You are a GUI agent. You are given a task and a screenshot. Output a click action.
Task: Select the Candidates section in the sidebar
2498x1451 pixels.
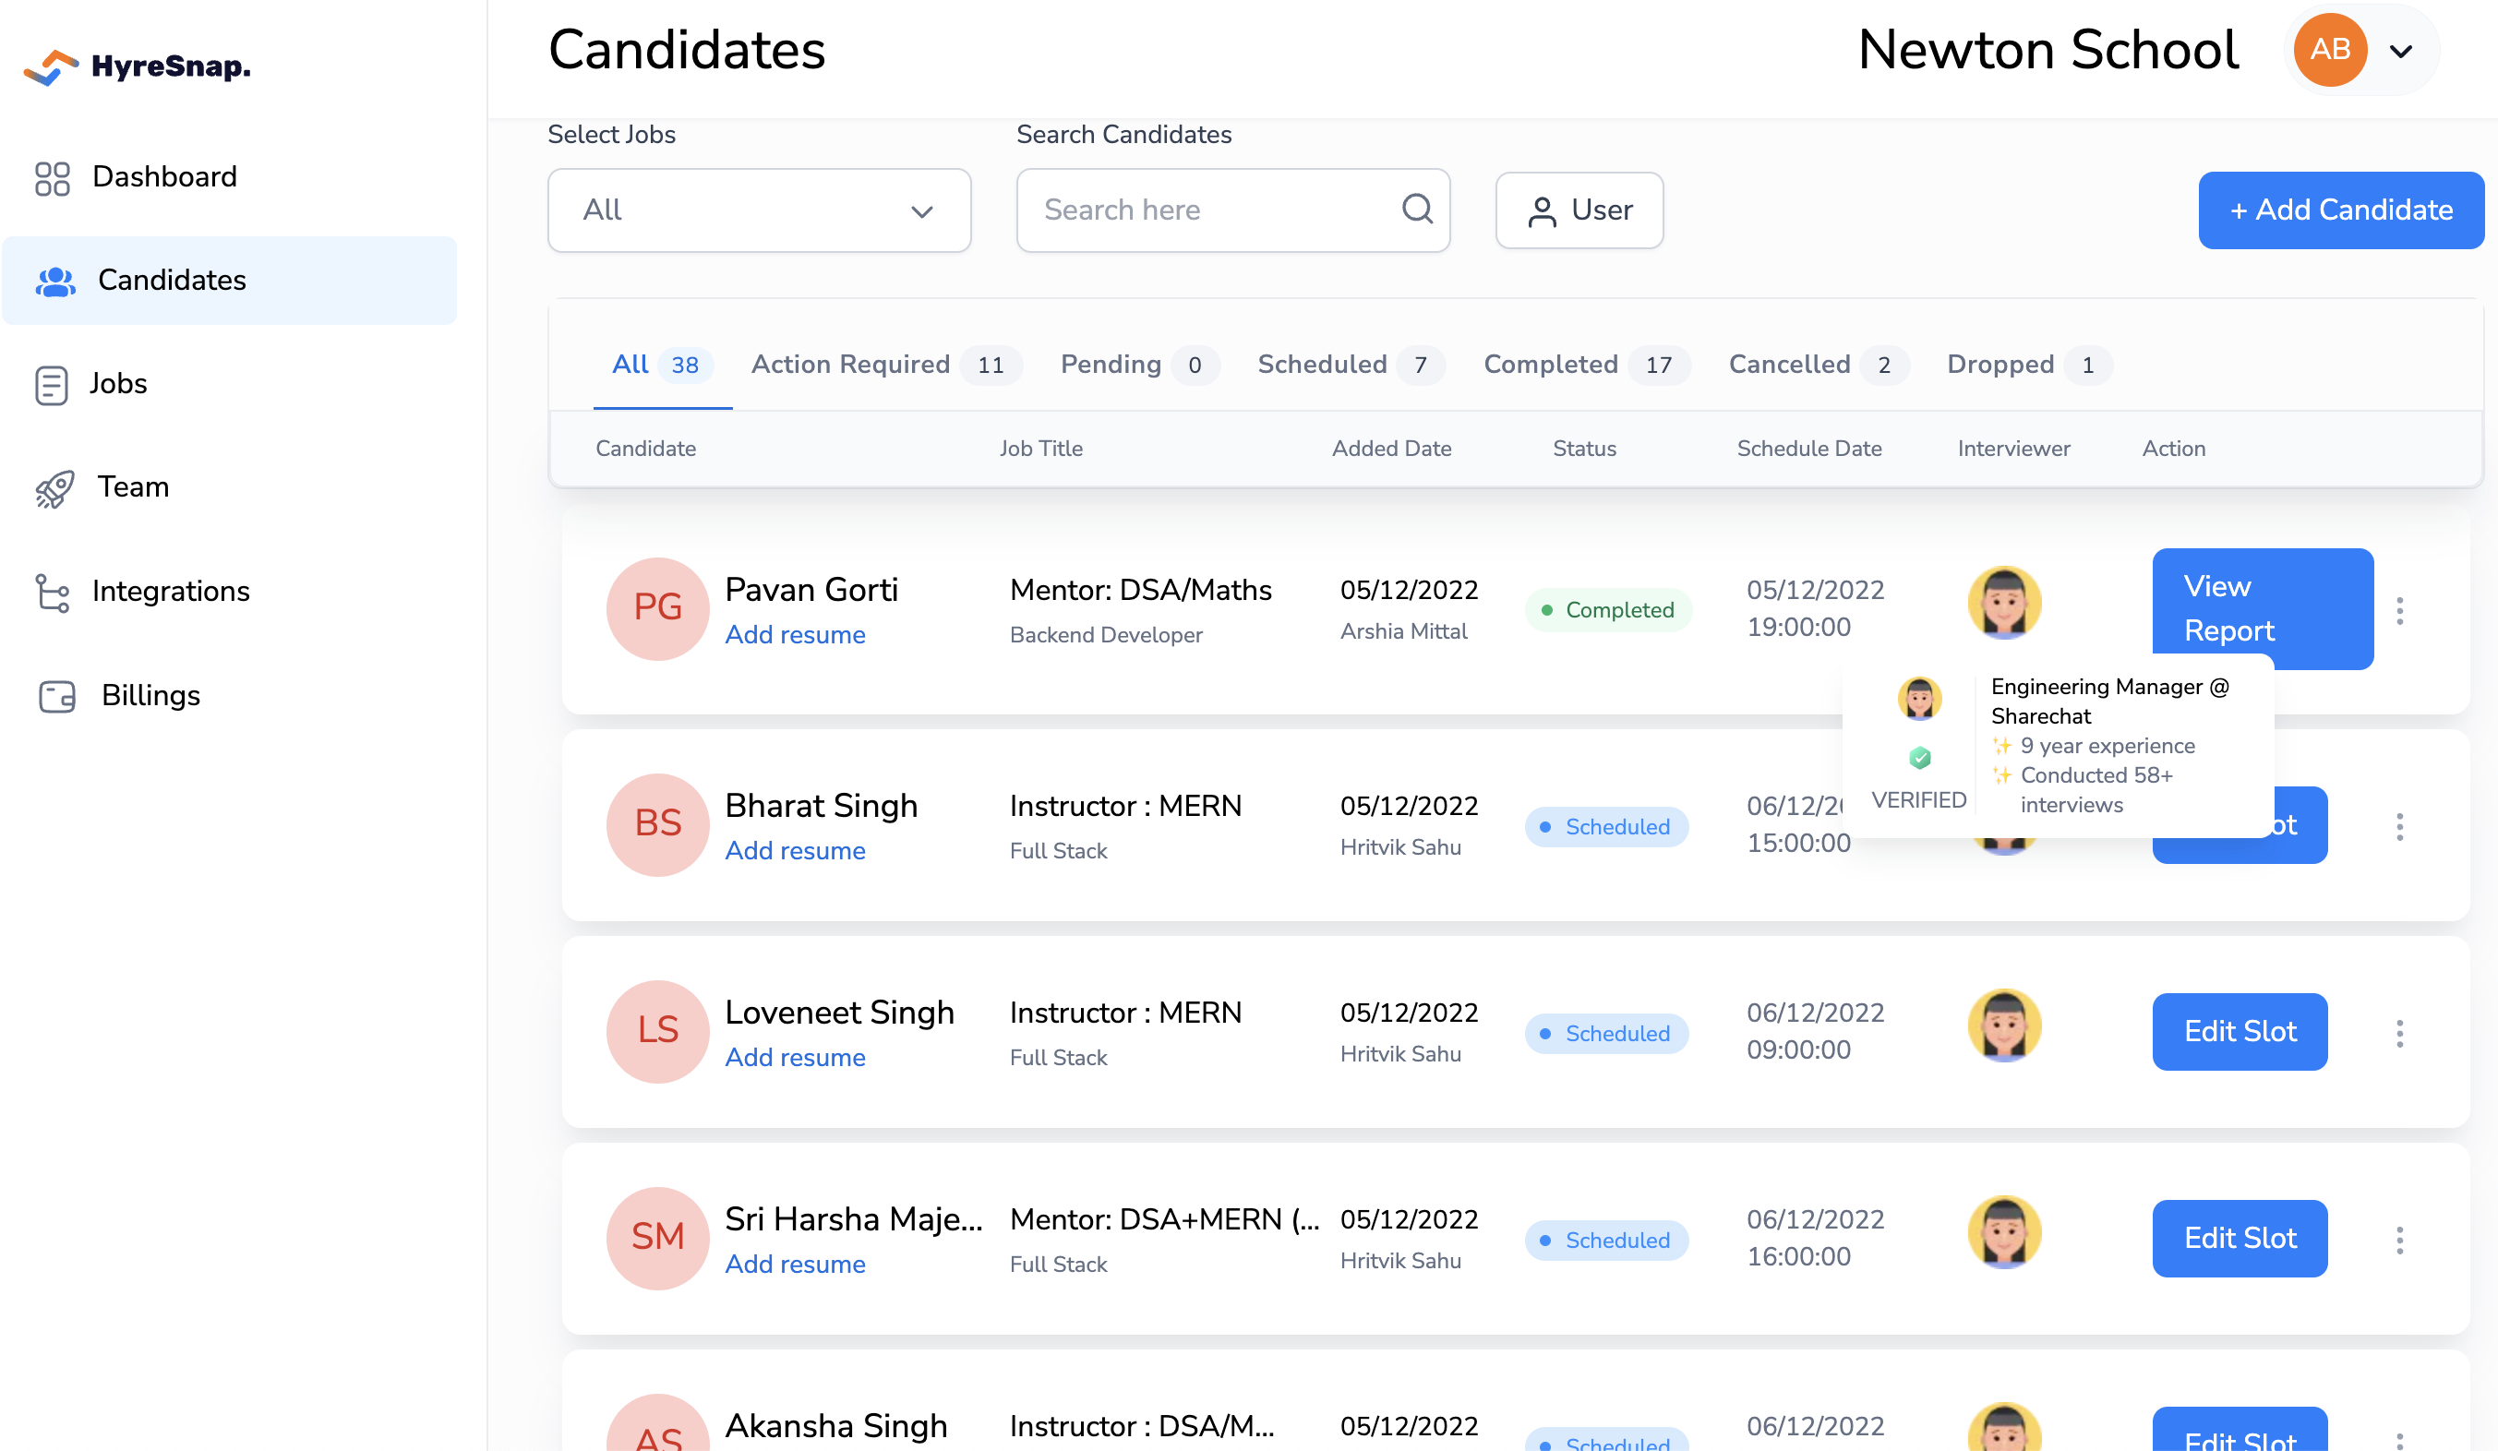pos(171,281)
